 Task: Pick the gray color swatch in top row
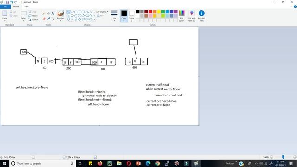pos(142,12)
